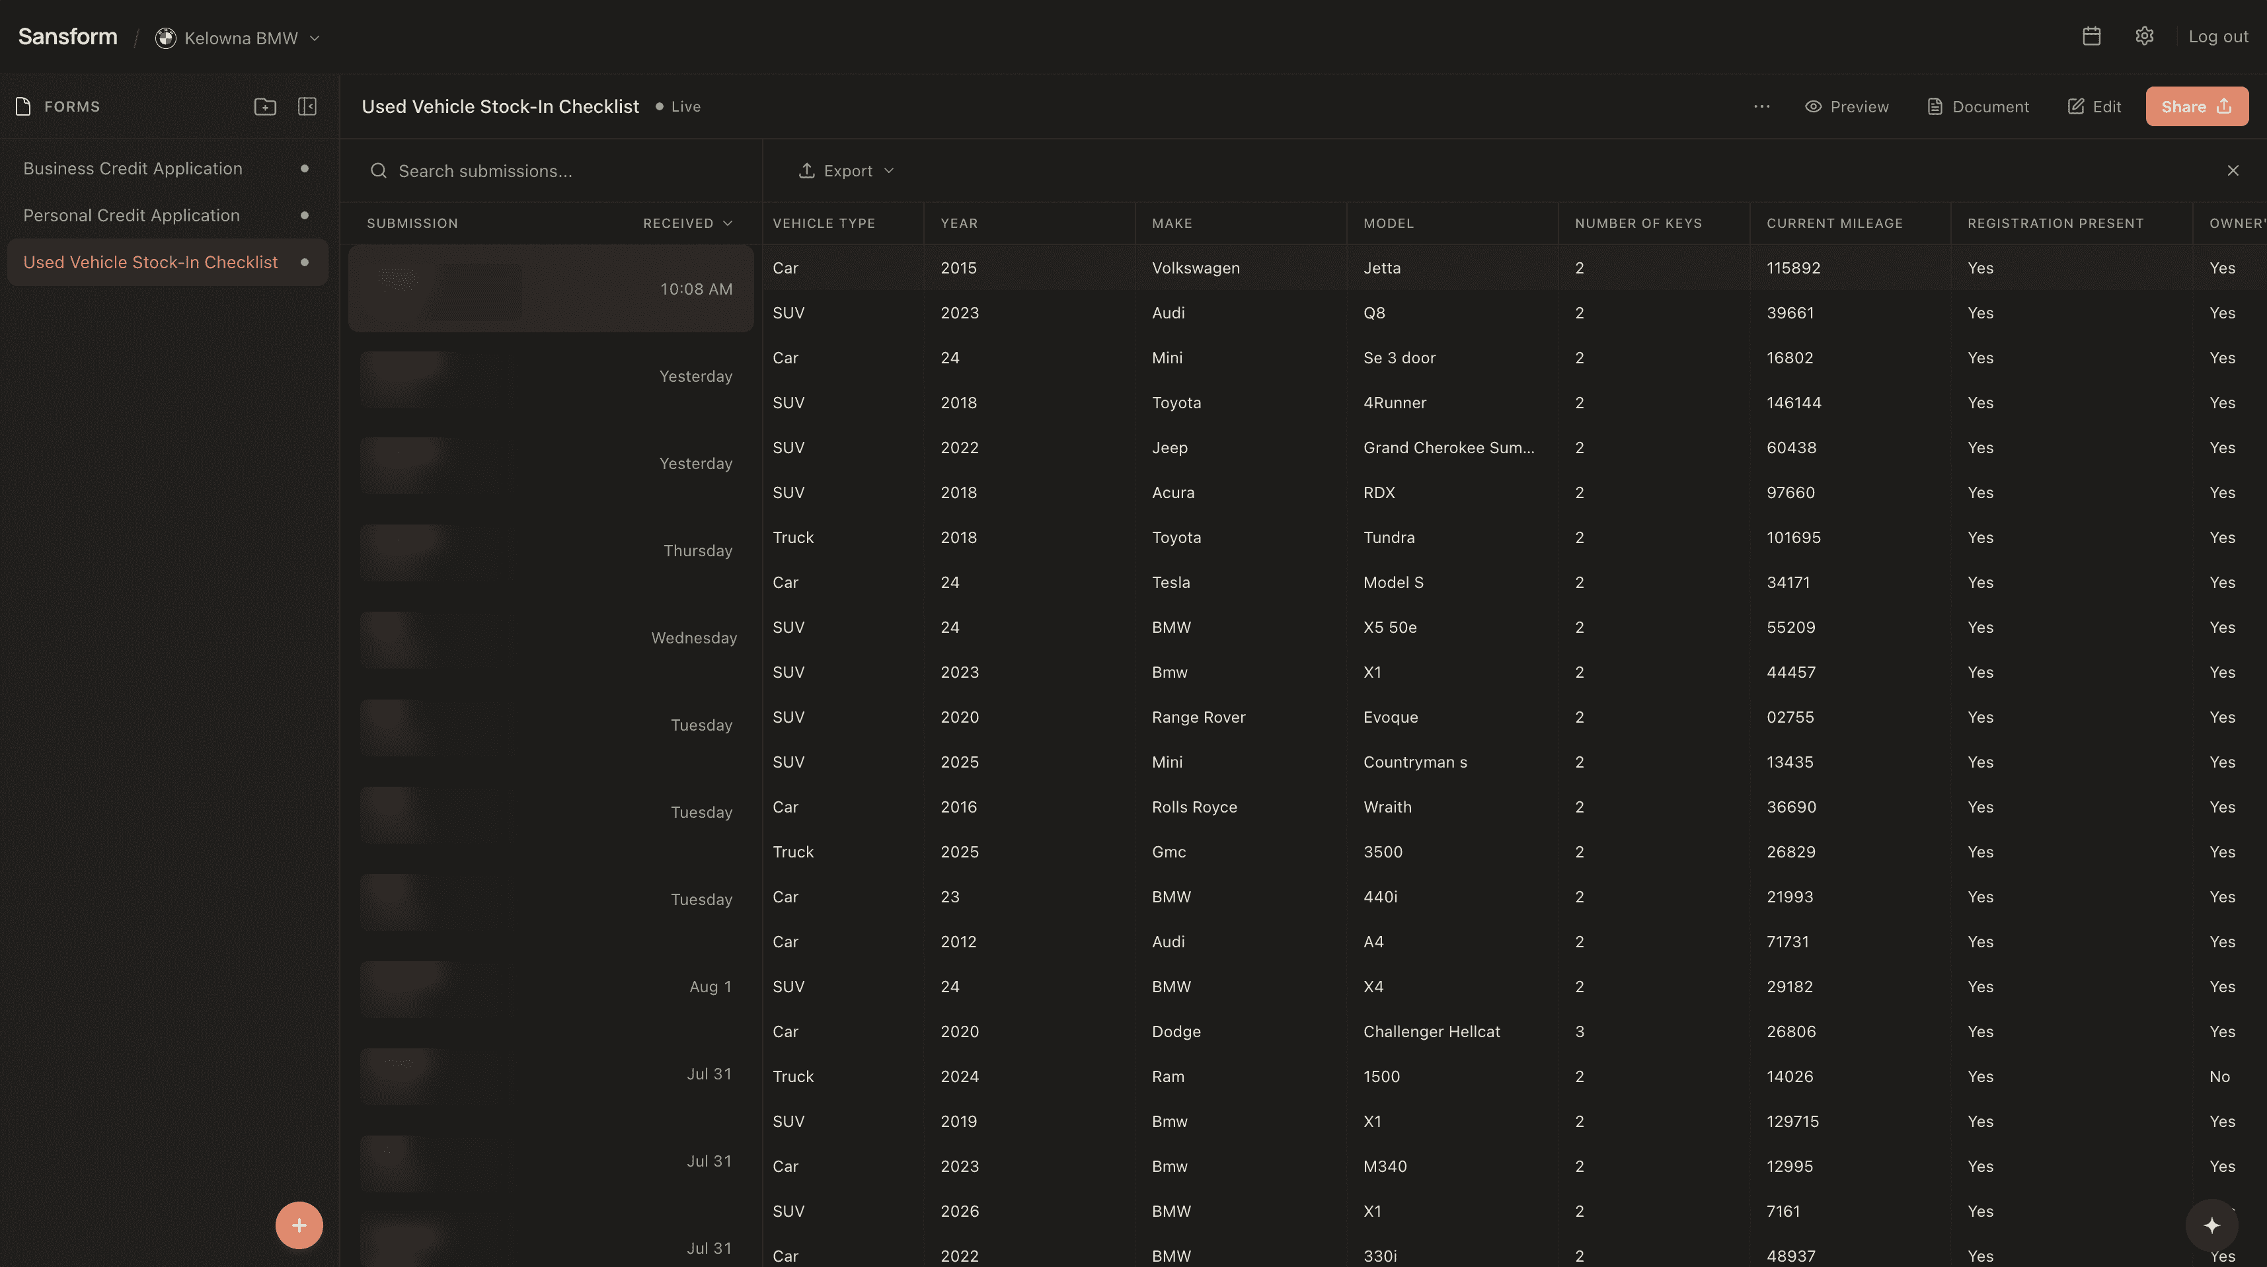The width and height of the screenshot is (2267, 1267).
Task: Open Business Credit Application form
Action: [x=167, y=168]
